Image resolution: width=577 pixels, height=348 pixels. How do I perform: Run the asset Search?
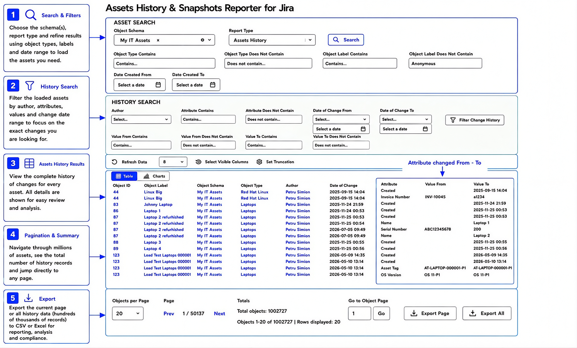pyautogui.click(x=346, y=40)
